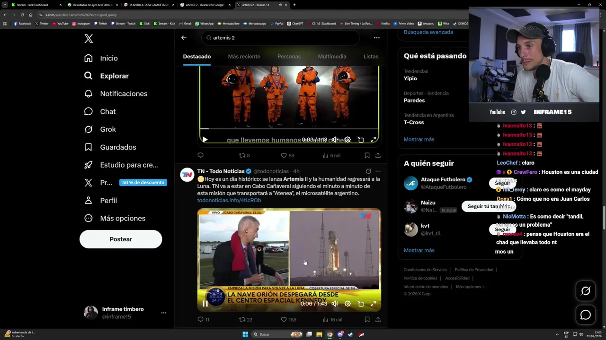Mute the TN video volume
The image size is (606, 340).
click(x=335, y=304)
